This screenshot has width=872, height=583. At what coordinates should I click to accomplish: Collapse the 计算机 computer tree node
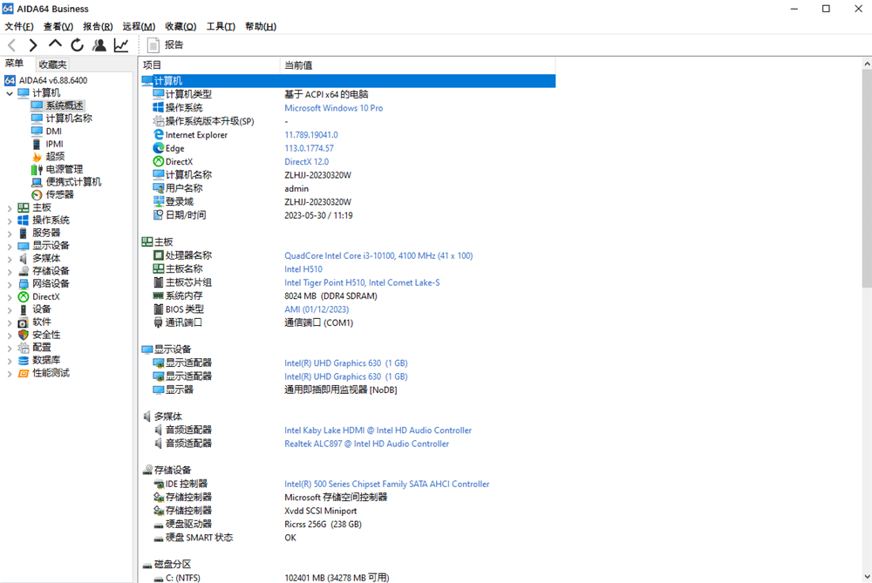tap(10, 93)
